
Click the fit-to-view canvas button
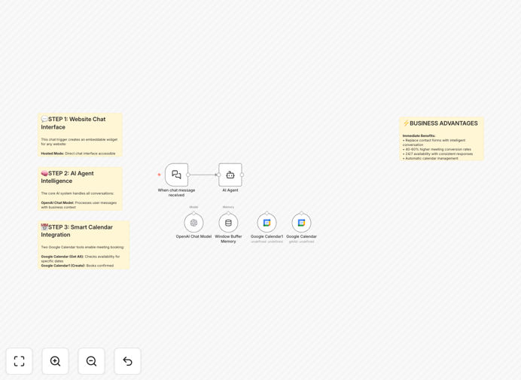[x=20, y=361]
